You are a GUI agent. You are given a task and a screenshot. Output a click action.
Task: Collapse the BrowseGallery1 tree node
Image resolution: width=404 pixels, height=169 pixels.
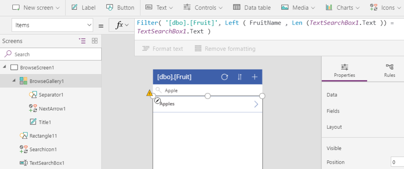14,81
